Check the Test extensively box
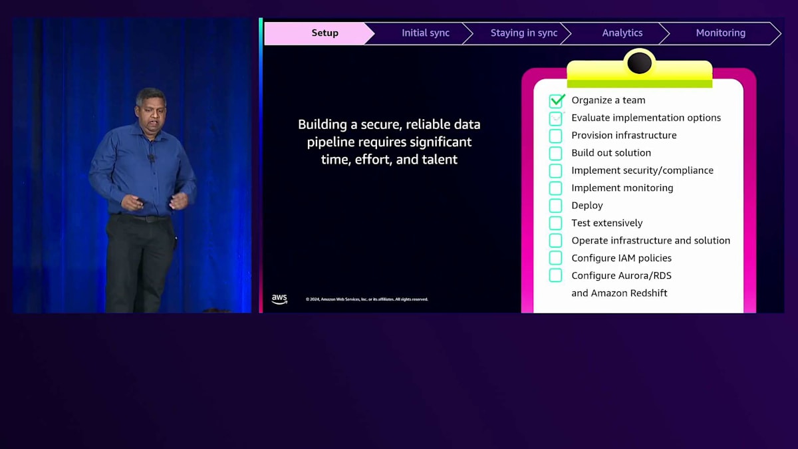This screenshot has height=449, width=798. pos(555,223)
